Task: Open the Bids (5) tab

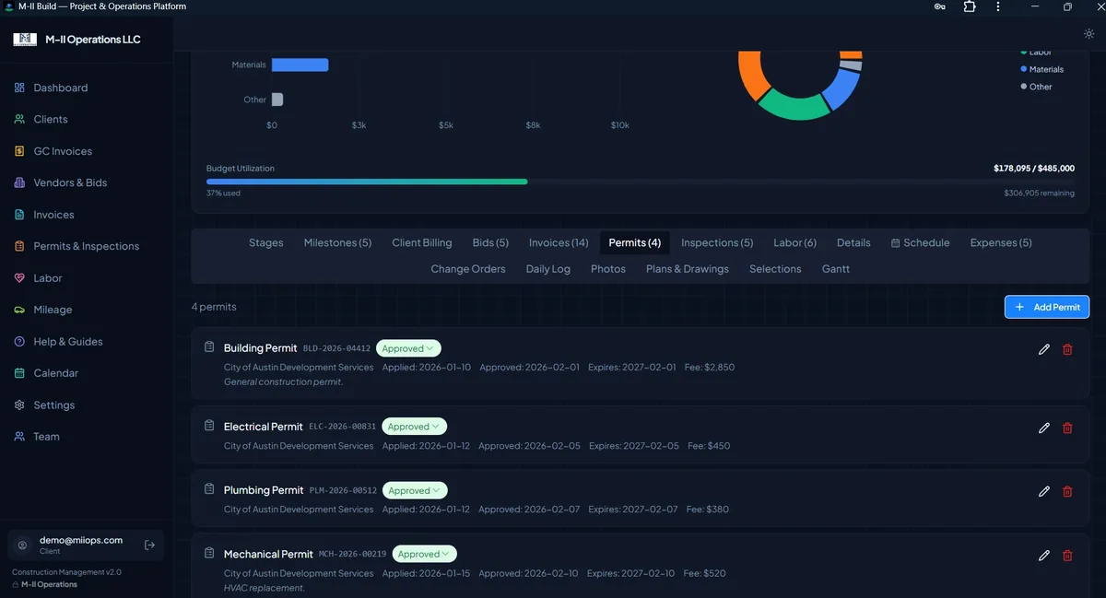Action: tap(490, 242)
